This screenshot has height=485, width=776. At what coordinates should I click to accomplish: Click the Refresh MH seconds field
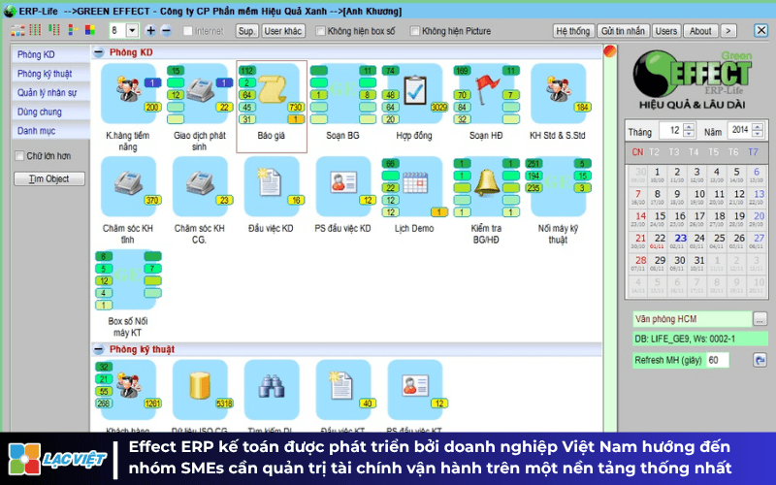717,360
